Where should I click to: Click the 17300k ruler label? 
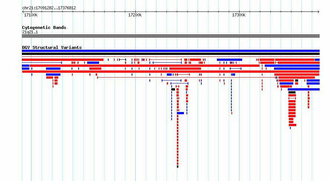[x=239, y=15]
